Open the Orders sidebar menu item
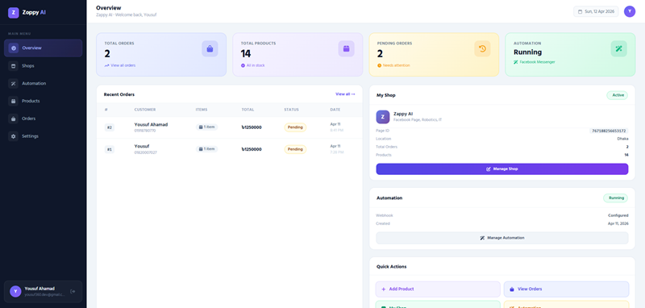Viewport: 645px width, 308px height. (x=44, y=119)
